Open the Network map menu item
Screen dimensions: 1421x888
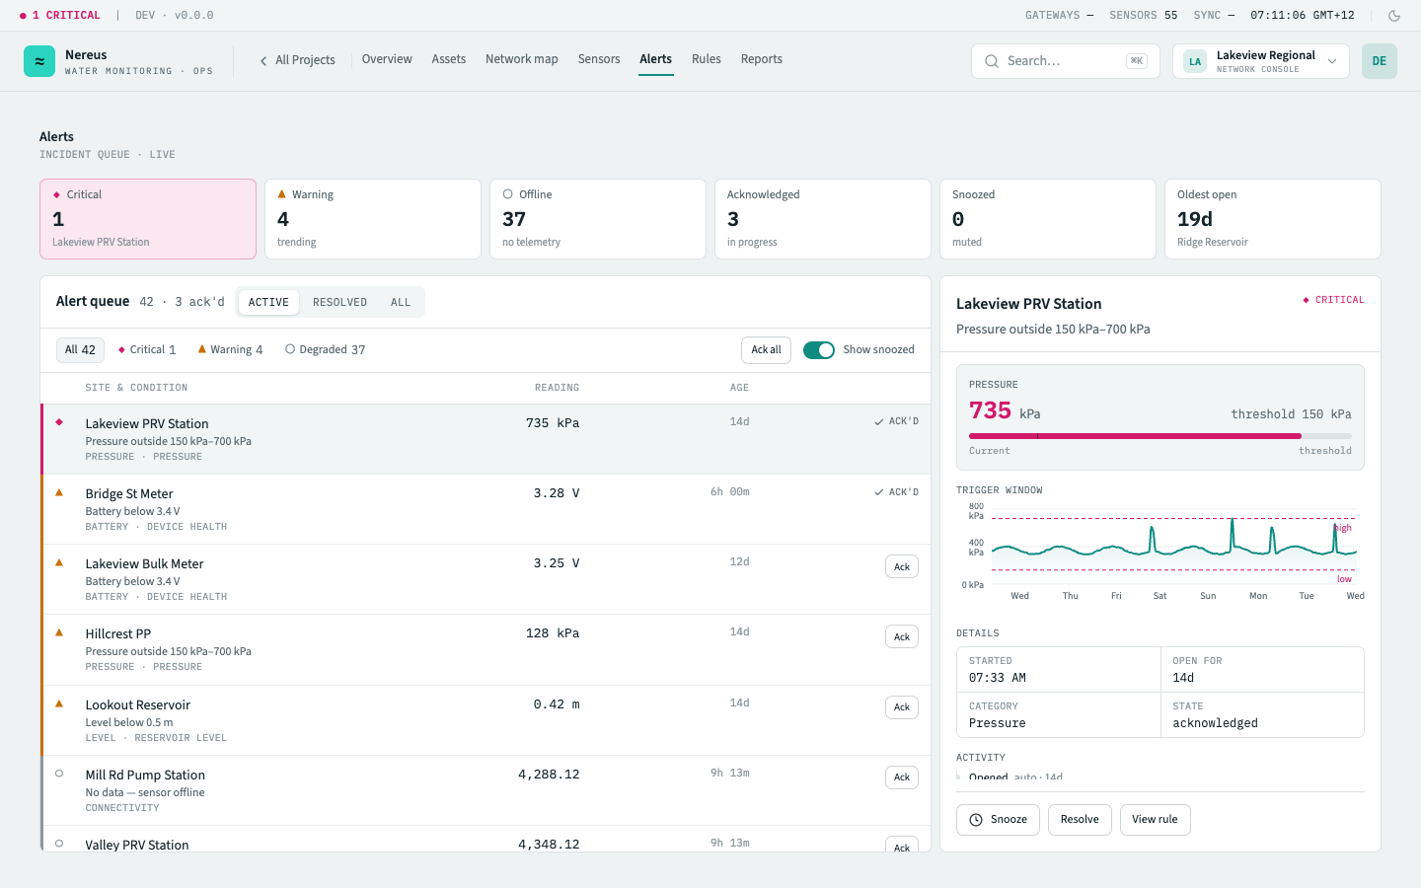pos(522,59)
